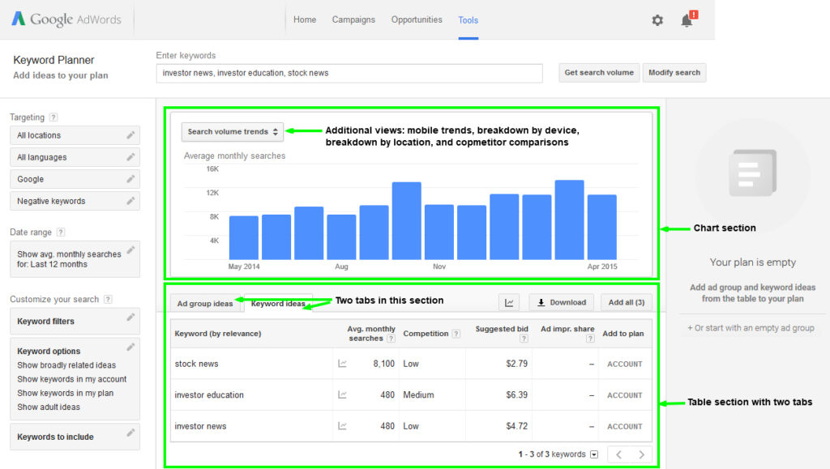Sort by Suggested bid column header
Viewport: 830px width, 469px height.
pos(502,329)
